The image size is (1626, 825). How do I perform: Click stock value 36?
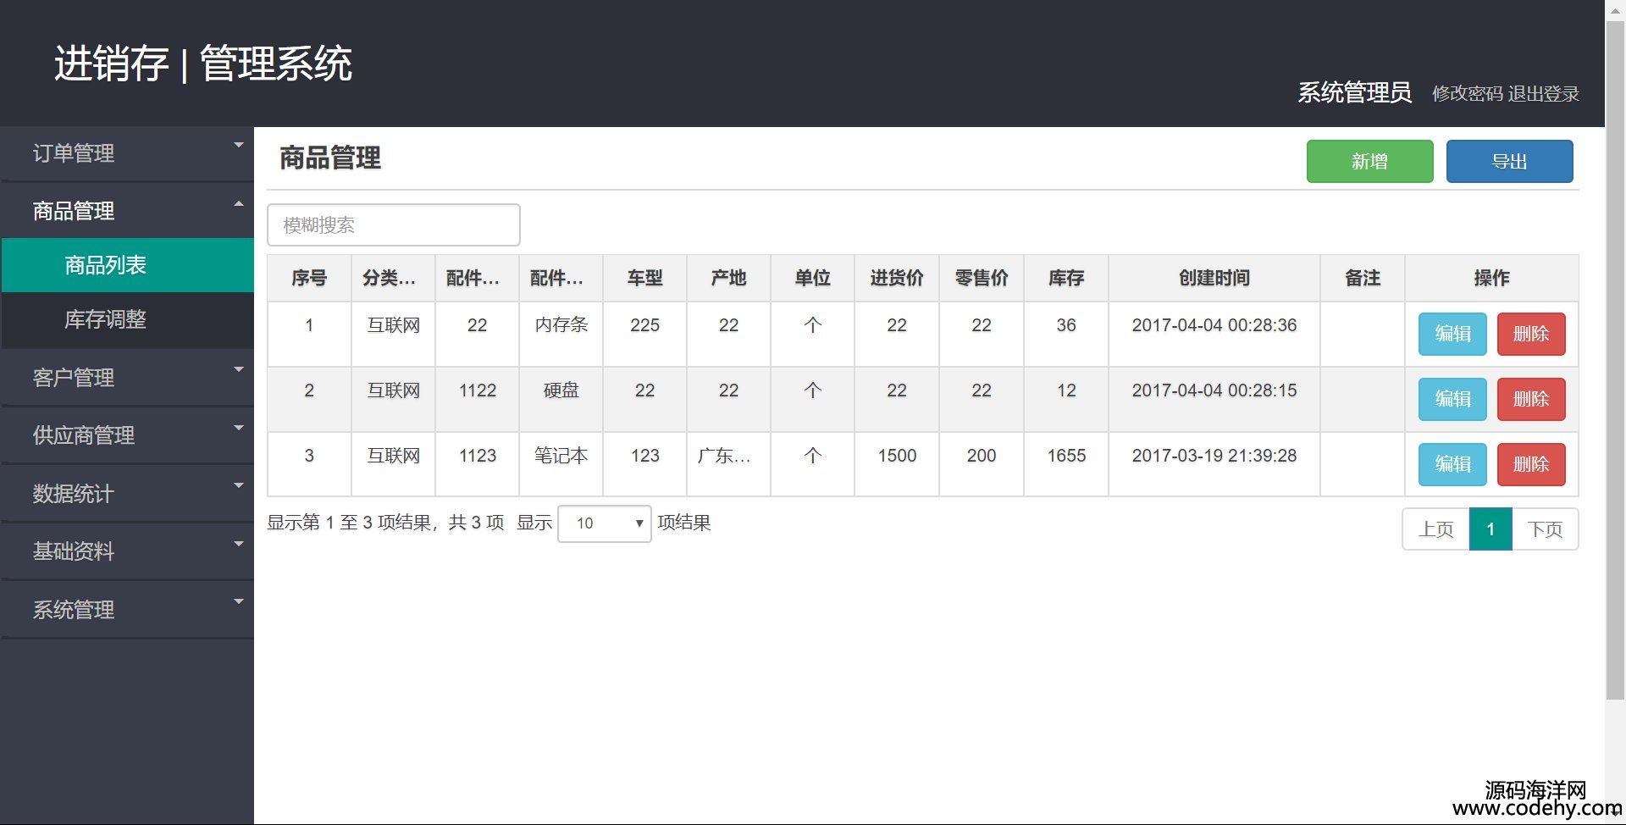tap(1066, 325)
